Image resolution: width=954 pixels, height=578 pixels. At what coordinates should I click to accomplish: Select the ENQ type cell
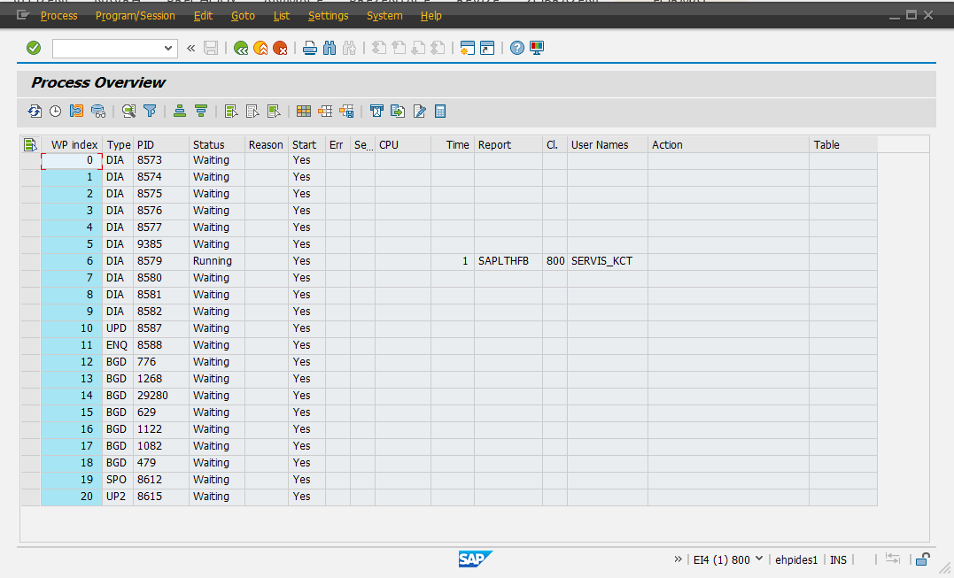coord(118,344)
